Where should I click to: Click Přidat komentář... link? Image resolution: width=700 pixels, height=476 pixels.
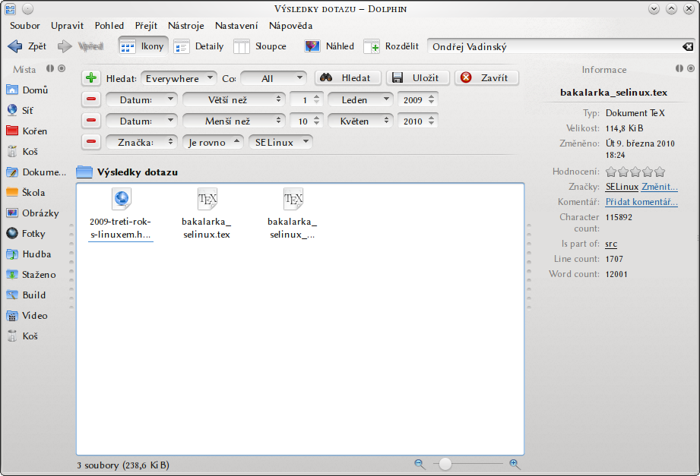tap(641, 202)
